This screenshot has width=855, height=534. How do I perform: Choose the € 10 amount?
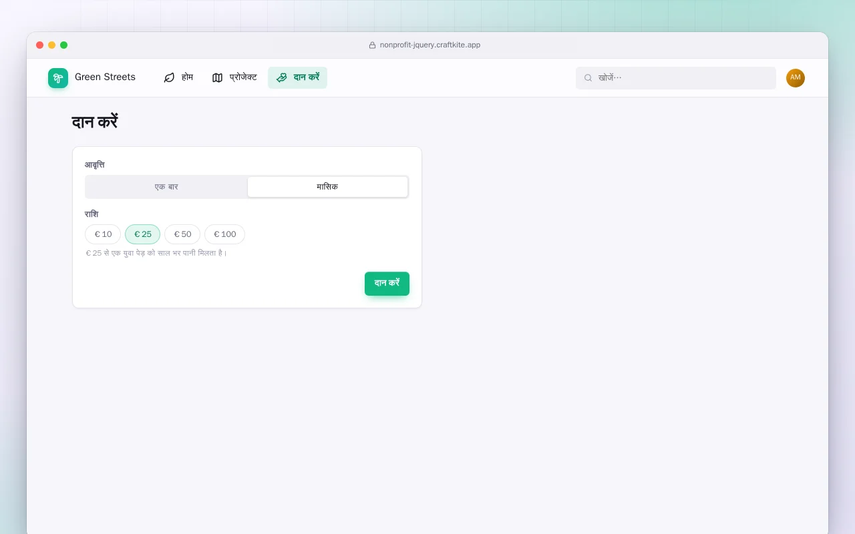[x=103, y=234]
